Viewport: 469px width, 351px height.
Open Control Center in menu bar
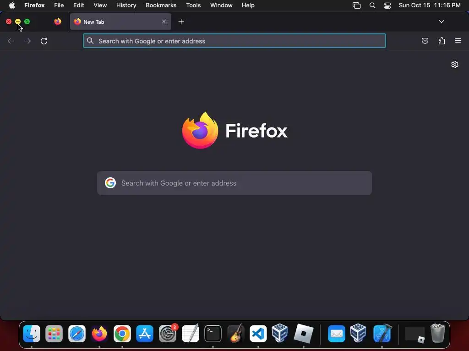(x=387, y=5)
